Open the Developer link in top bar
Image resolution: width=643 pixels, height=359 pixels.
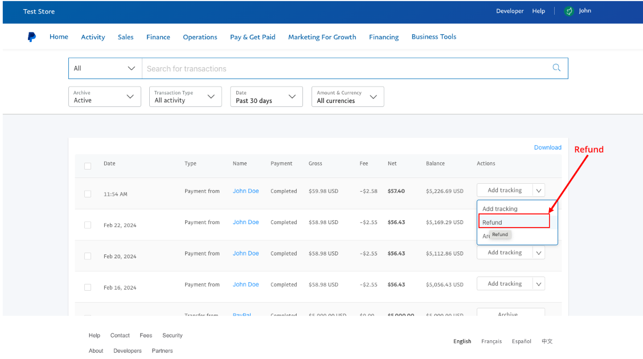click(509, 11)
